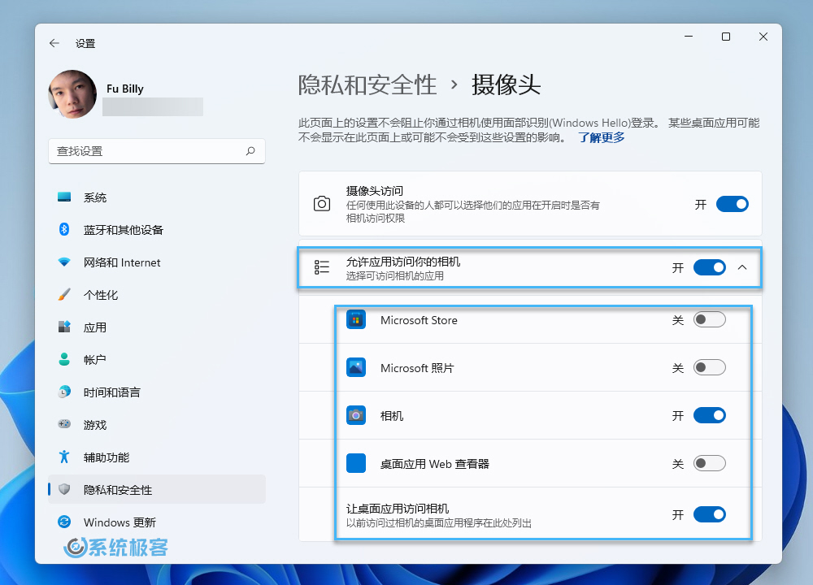The width and height of the screenshot is (813, 585).
Task: Click the list icon beside 允许应用访问你的相机
Action: pos(321,267)
